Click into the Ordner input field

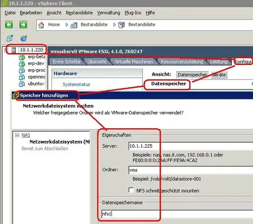pos(191,170)
